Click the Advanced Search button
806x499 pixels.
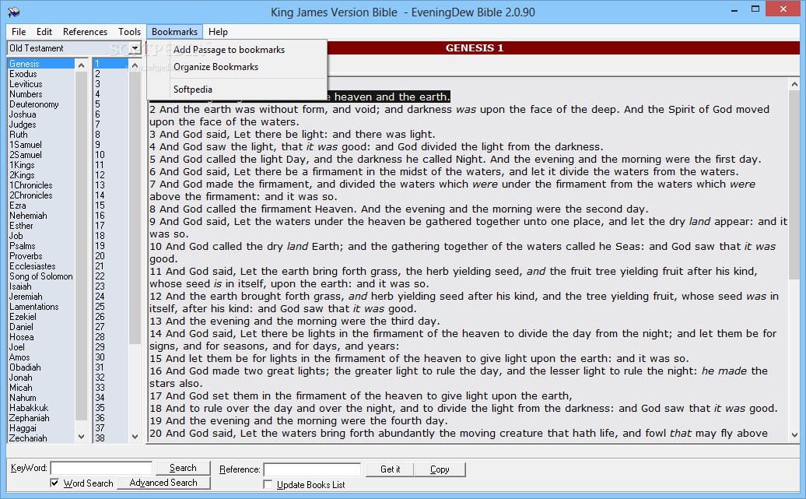click(163, 483)
